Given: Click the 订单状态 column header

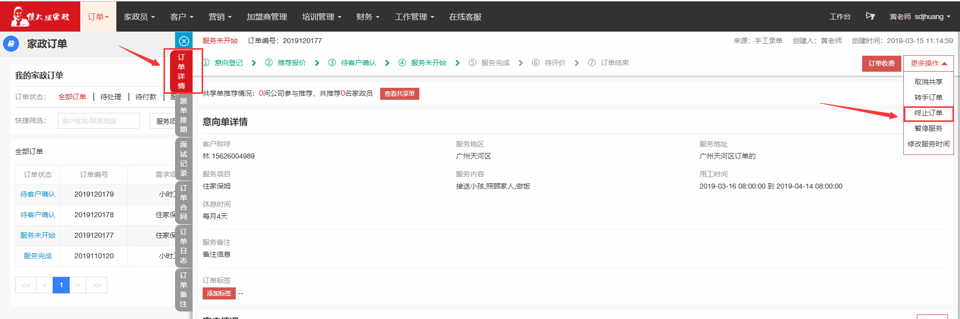Looking at the screenshot, I should coord(38,175).
